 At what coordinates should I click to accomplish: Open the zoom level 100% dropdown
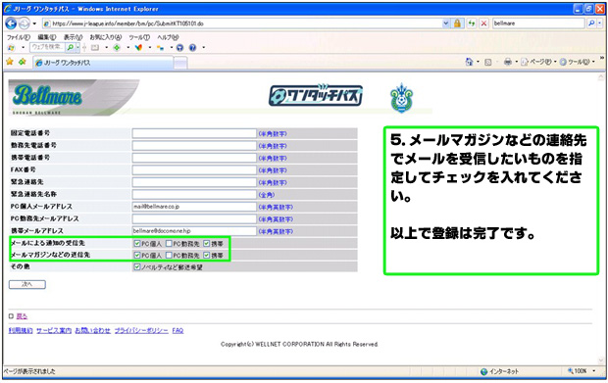pyautogui.click(x=582, y=371)
